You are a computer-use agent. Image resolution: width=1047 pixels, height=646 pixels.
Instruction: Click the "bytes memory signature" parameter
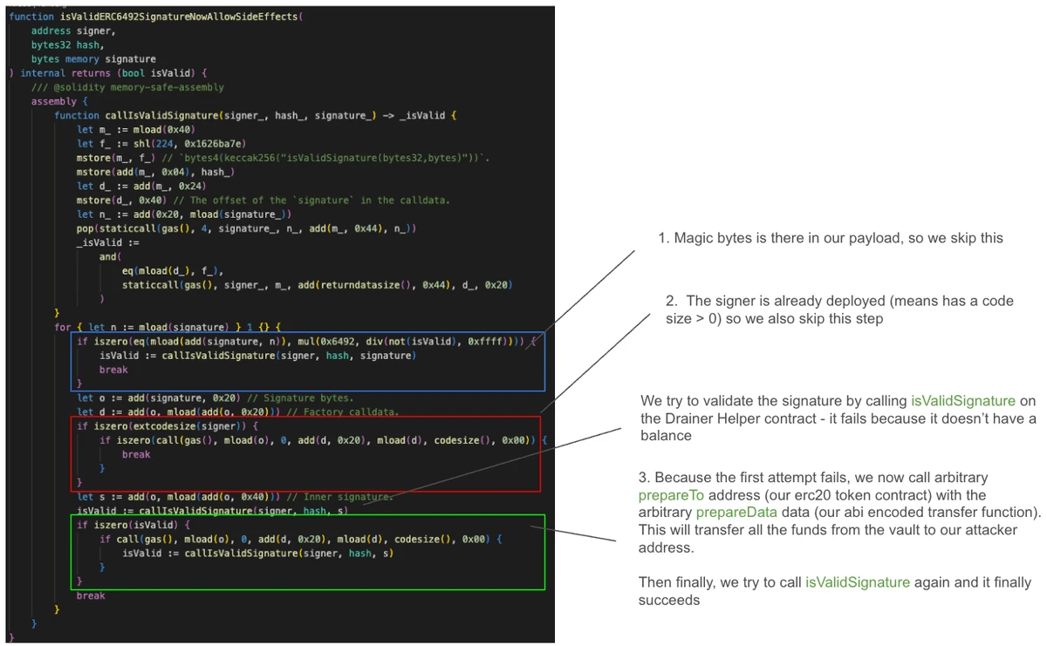(93, 58)
